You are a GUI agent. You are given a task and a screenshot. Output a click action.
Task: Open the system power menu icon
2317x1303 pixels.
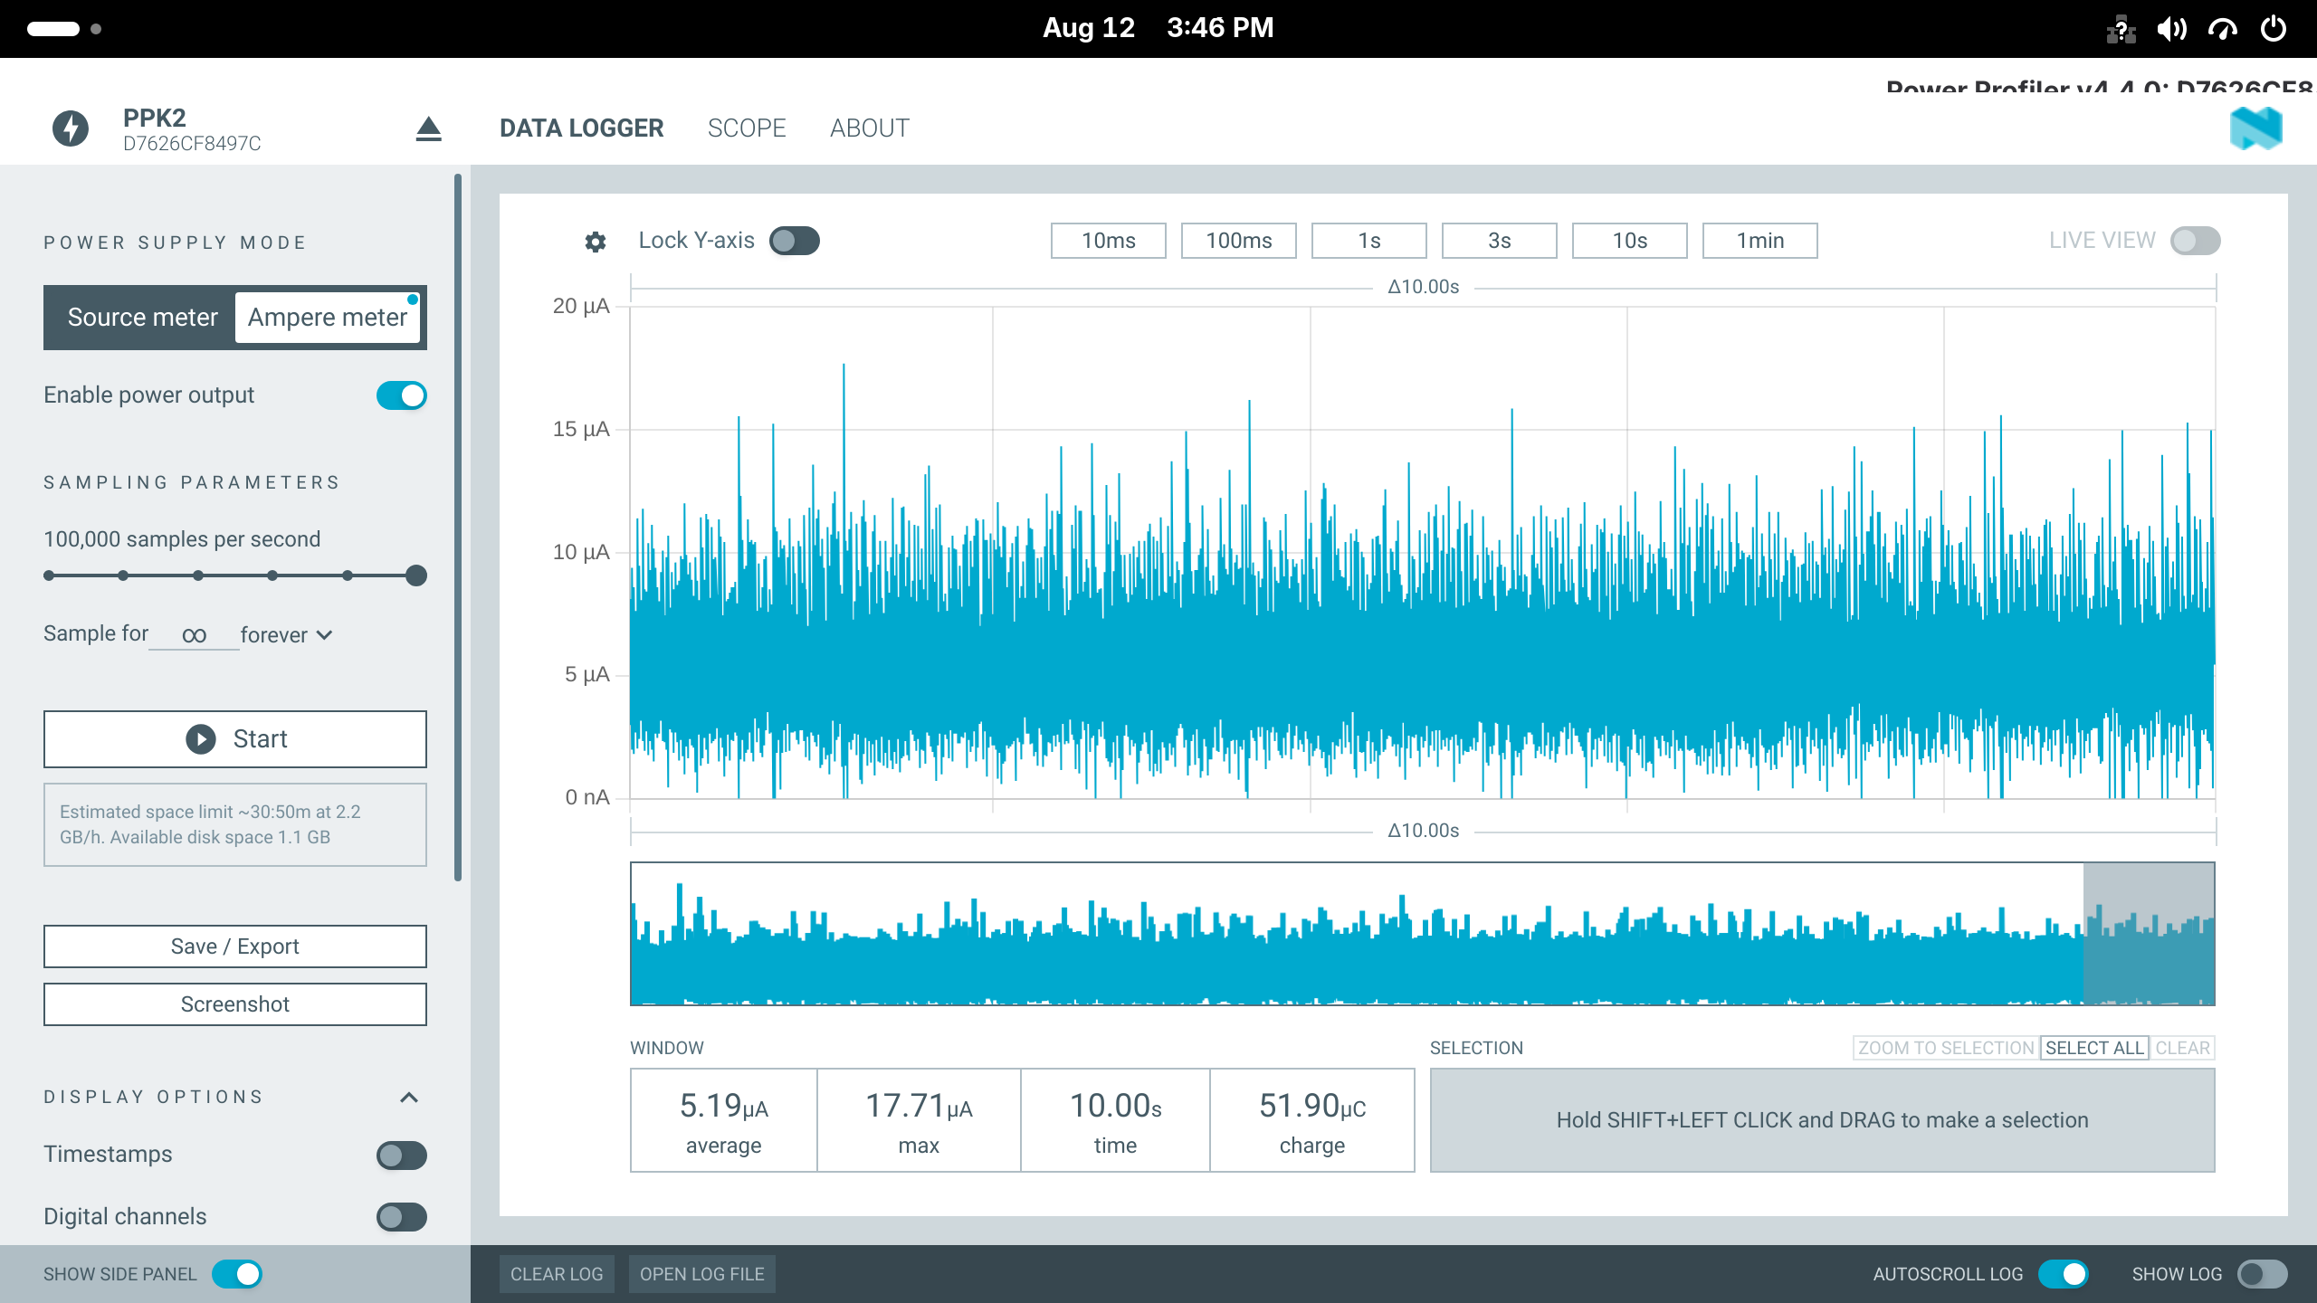(x=2274, y=29)
